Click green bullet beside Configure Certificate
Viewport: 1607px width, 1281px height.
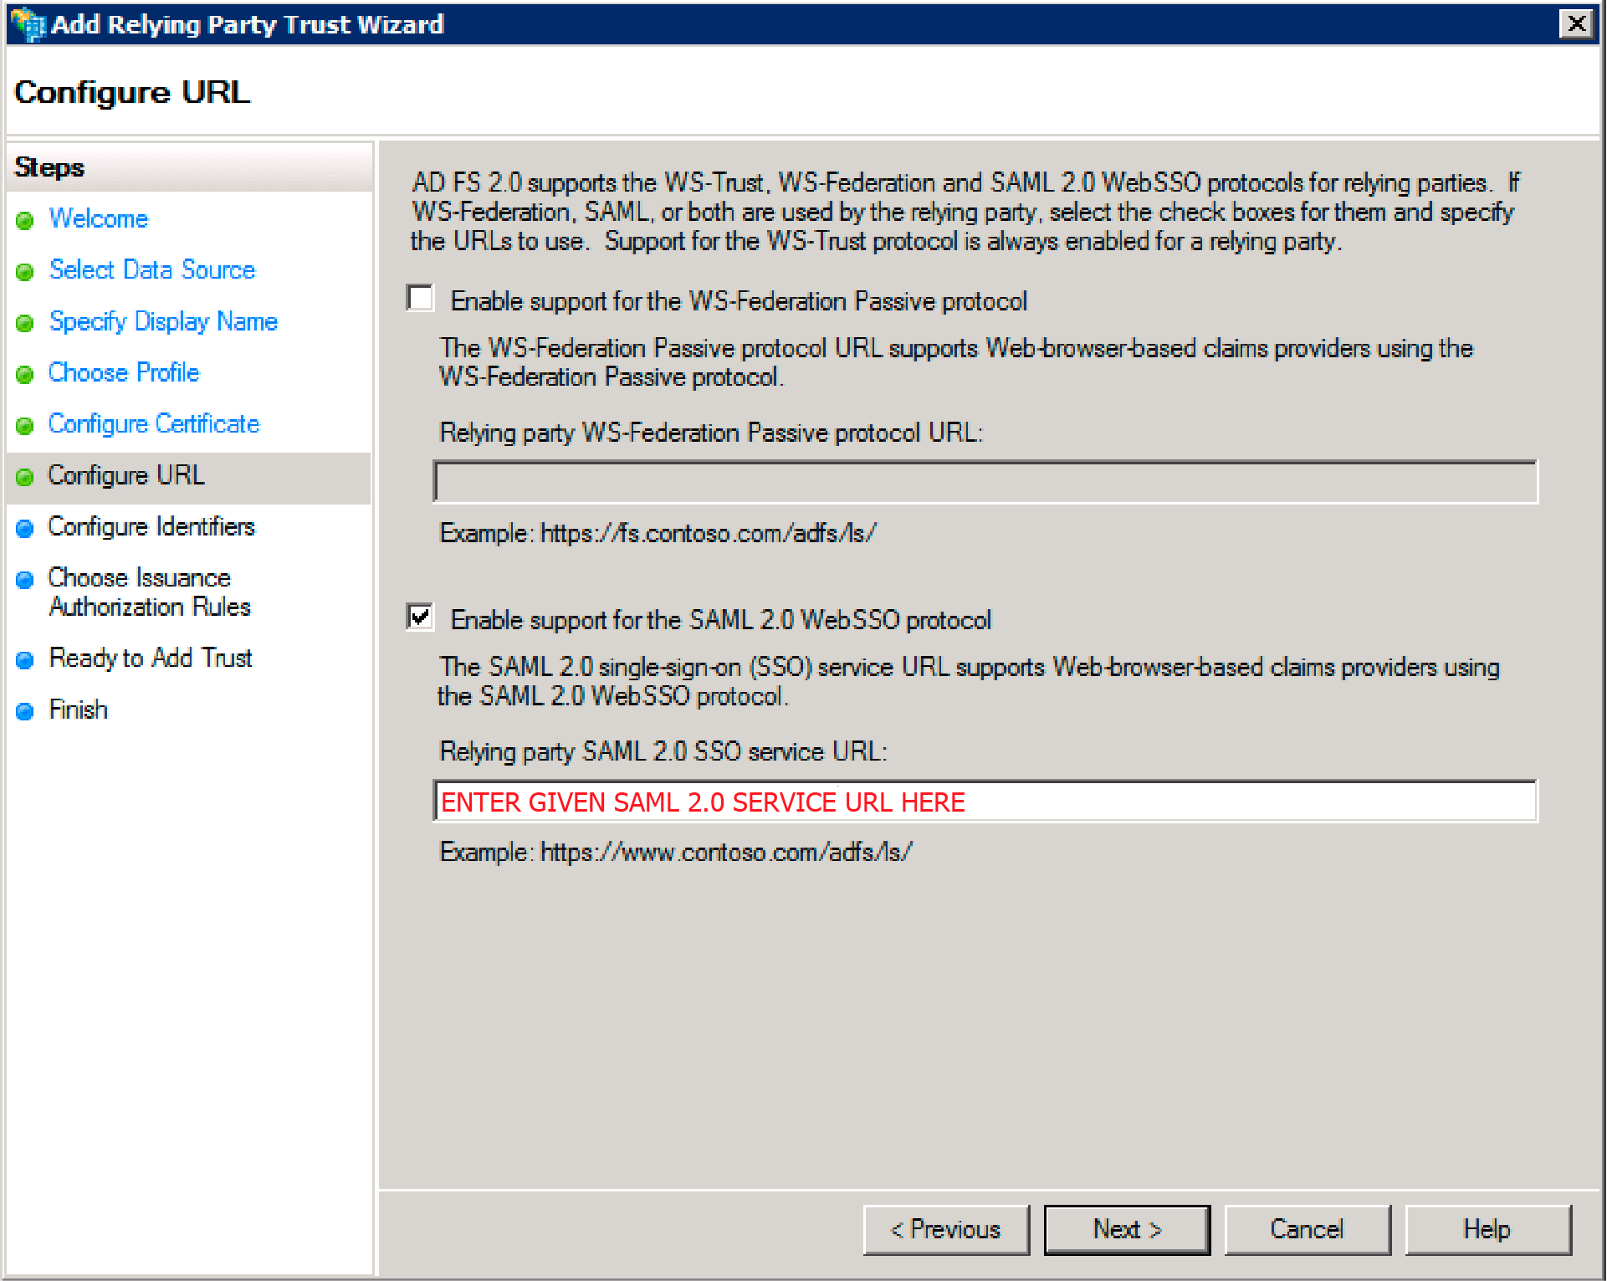click(x=25, y=426)
